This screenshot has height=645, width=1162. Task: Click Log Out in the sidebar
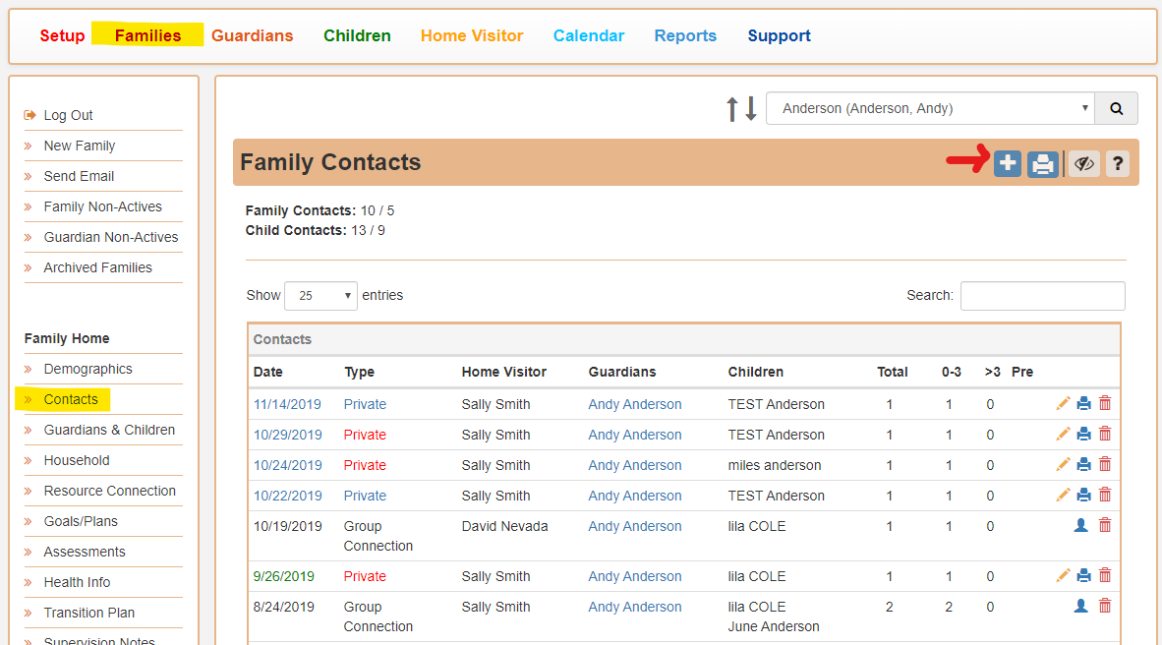(x=68, y=115)
